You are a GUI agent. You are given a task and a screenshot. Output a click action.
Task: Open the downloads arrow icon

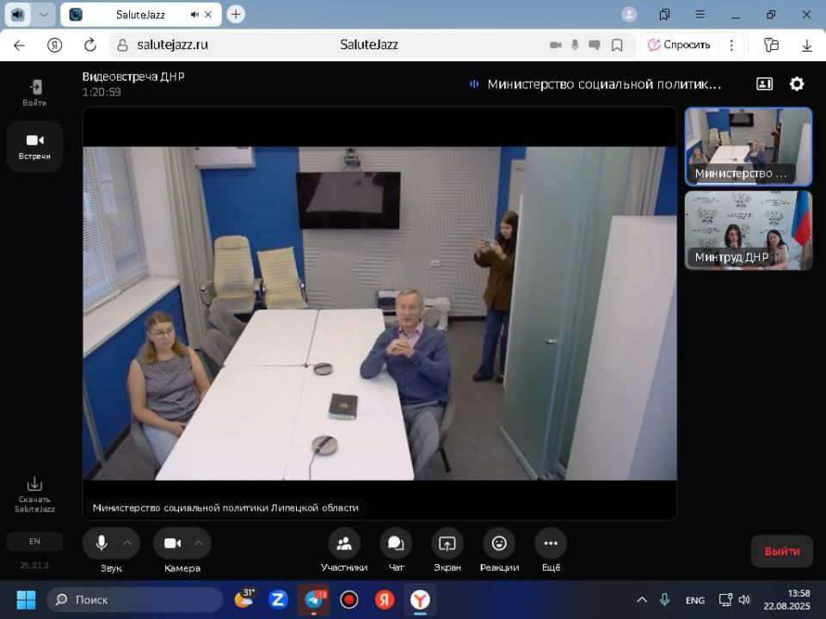tap(806, 46)
